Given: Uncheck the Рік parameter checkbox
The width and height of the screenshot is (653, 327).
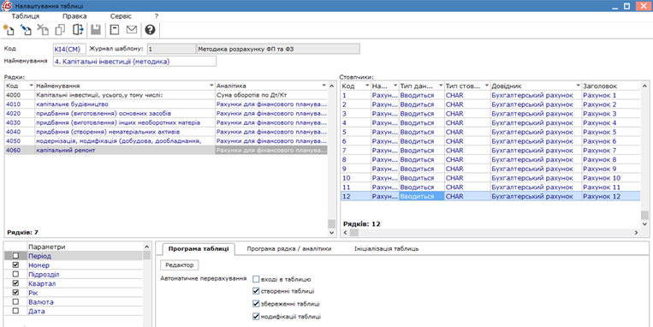Looking at the screenshot, I should click(15, 293).
